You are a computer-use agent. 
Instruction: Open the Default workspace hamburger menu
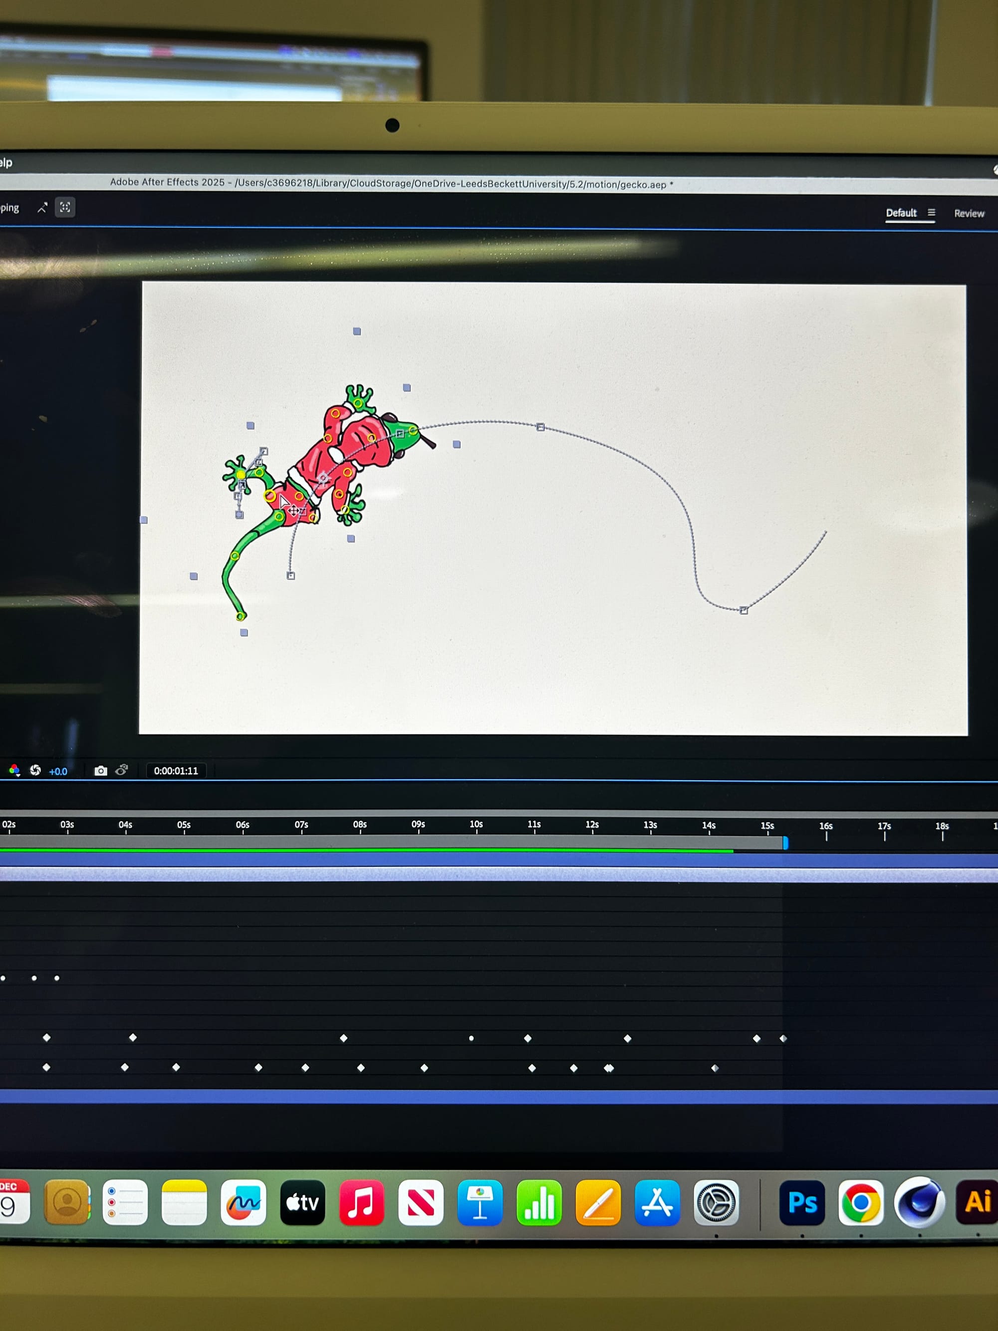pyautogui.click(x=931, y=213)
